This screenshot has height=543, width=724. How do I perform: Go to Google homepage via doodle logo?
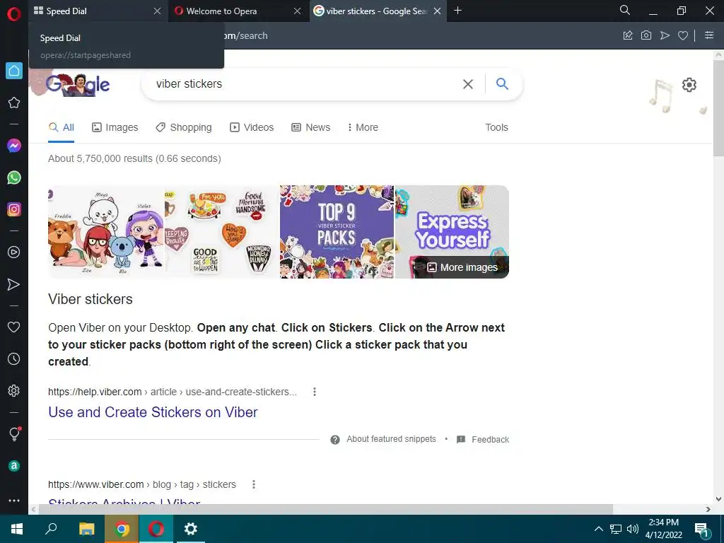78,85
